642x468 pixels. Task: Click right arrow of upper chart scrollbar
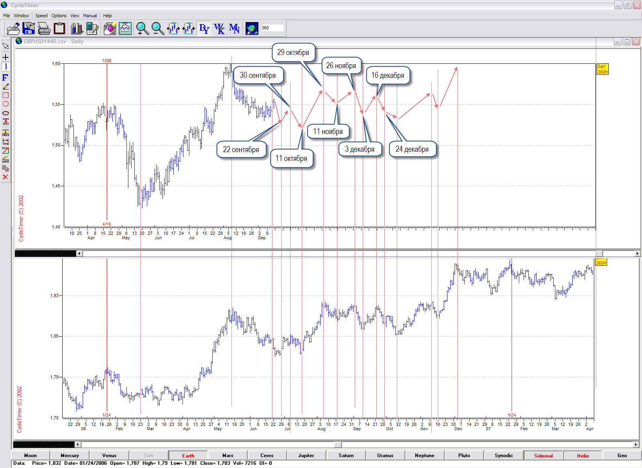coord(637,253)
